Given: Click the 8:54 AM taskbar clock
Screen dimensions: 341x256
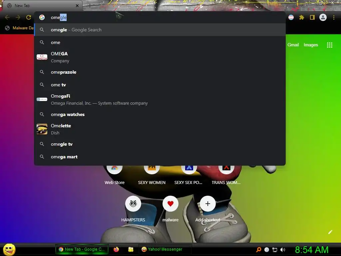Looking at the screenshot, I should coord(312,250).
